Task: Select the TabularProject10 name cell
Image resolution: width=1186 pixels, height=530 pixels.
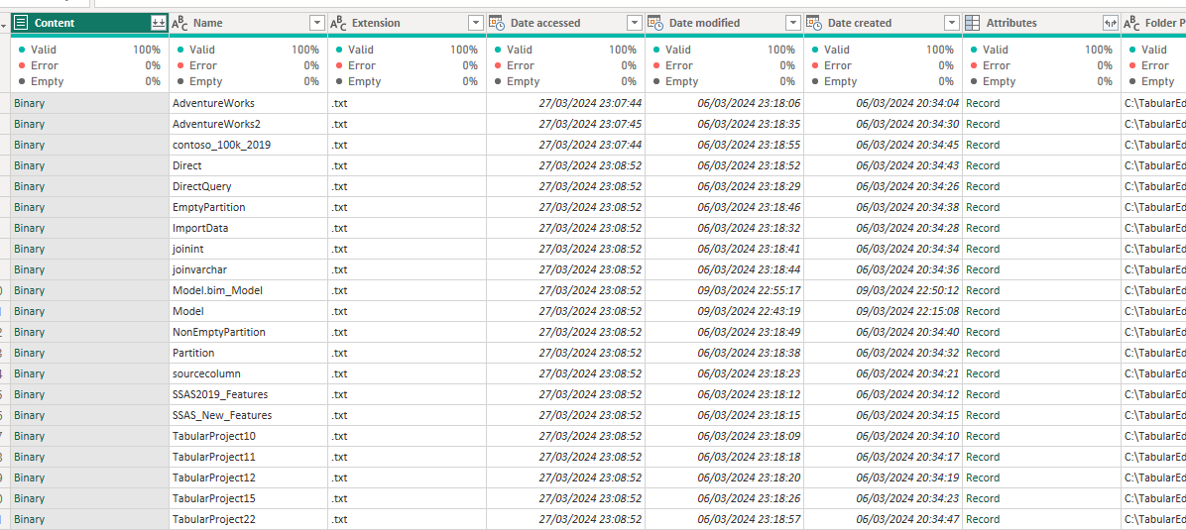Action: pos(248,436)
